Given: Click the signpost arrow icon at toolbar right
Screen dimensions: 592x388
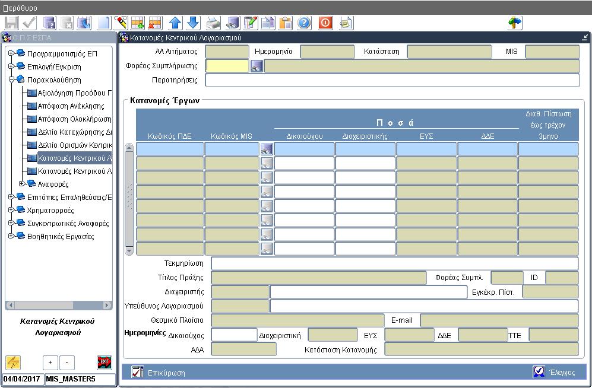Looking at the screenshot, I should 515,23.
